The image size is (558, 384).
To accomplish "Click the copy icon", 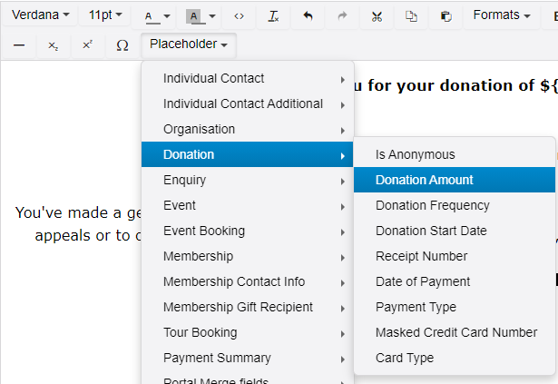I will 411,16.
